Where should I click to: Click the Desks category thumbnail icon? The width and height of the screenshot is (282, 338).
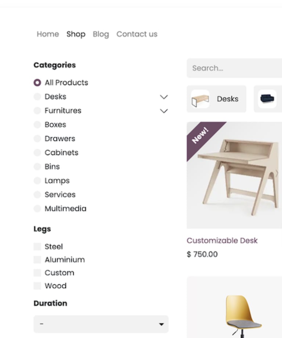pyautogui.click(x=200, y=99)
